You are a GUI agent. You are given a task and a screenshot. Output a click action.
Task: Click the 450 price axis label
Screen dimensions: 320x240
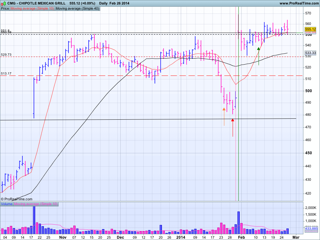point(308,153)
